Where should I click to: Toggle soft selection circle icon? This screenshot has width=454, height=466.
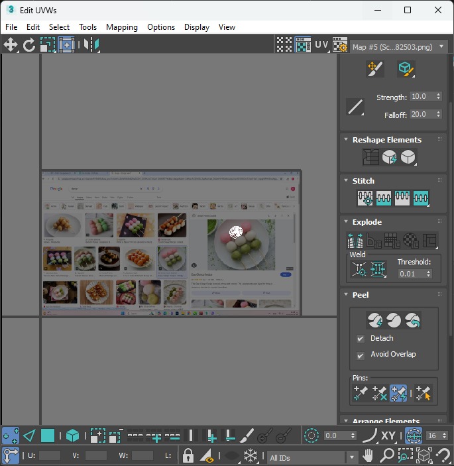coord(312,436)
